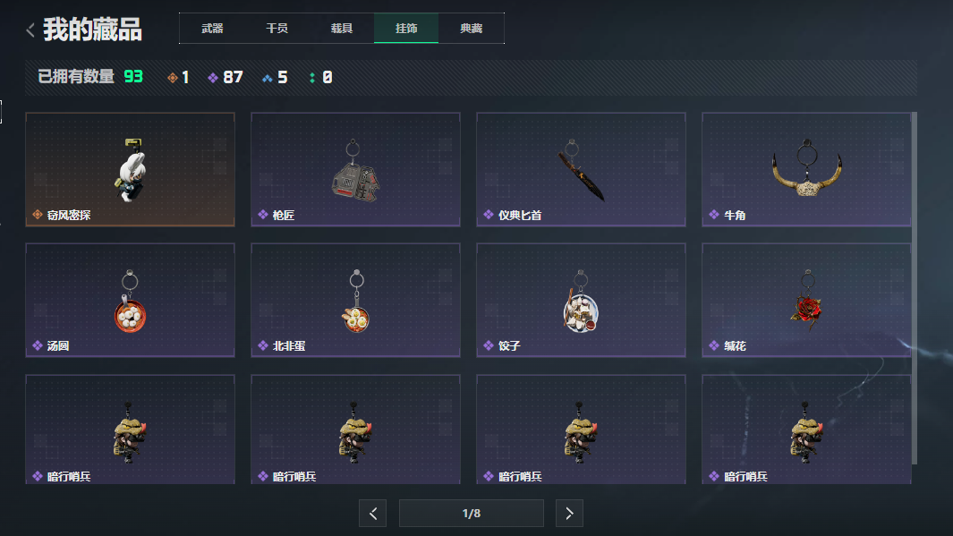The width and height of the screenshot is (953, 536).
Task: Click the purple rarity count icon
Action: click(213, 78)
